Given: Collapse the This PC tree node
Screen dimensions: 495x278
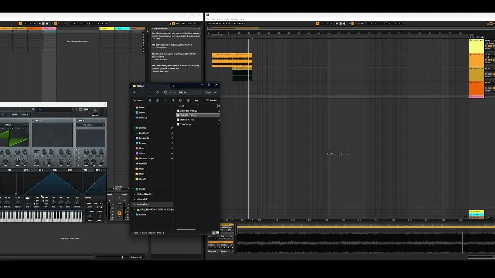Looking at the screenshot, I should pyautogui.click(x=133, y=189).
